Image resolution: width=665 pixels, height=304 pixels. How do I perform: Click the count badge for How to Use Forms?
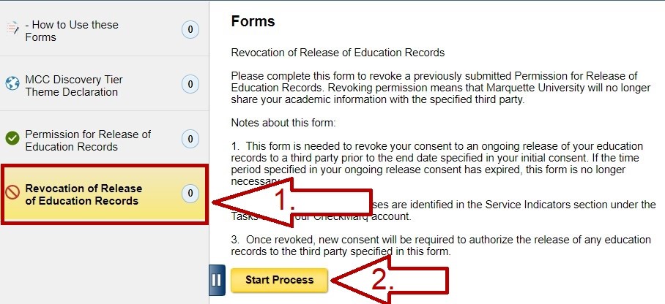click(x=190, y=30)
